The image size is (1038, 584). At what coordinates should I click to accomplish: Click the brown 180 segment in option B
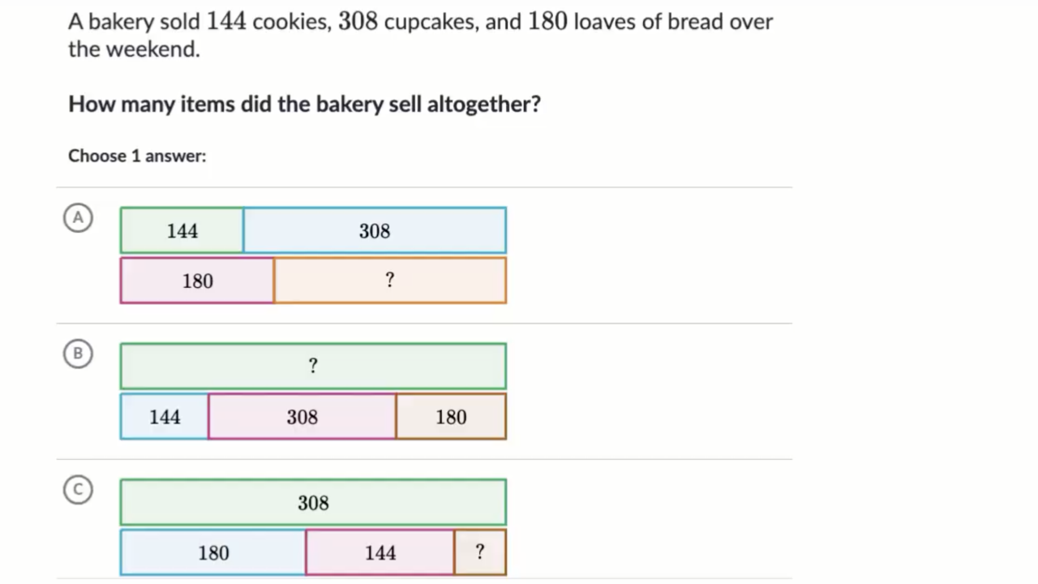(451, 417)
